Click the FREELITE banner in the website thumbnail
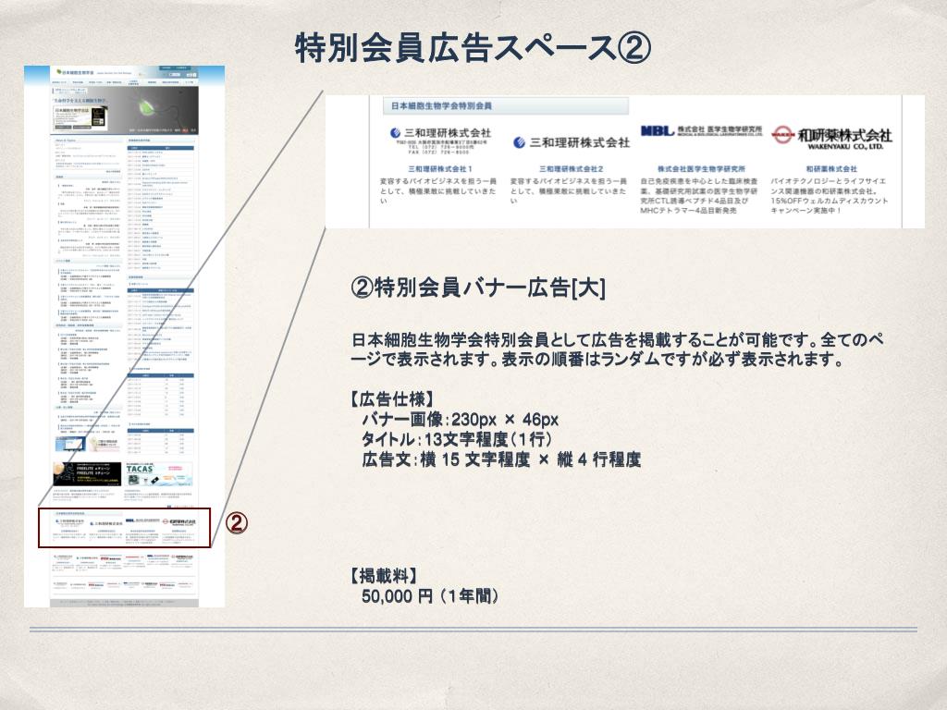The width and height of the screenshot is (947, 710). (x=86, y=474)
